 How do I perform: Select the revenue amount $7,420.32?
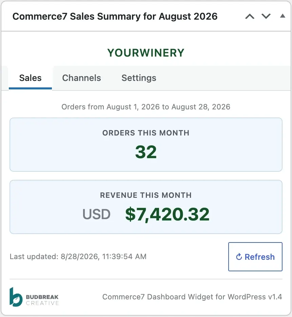[167, 214]
